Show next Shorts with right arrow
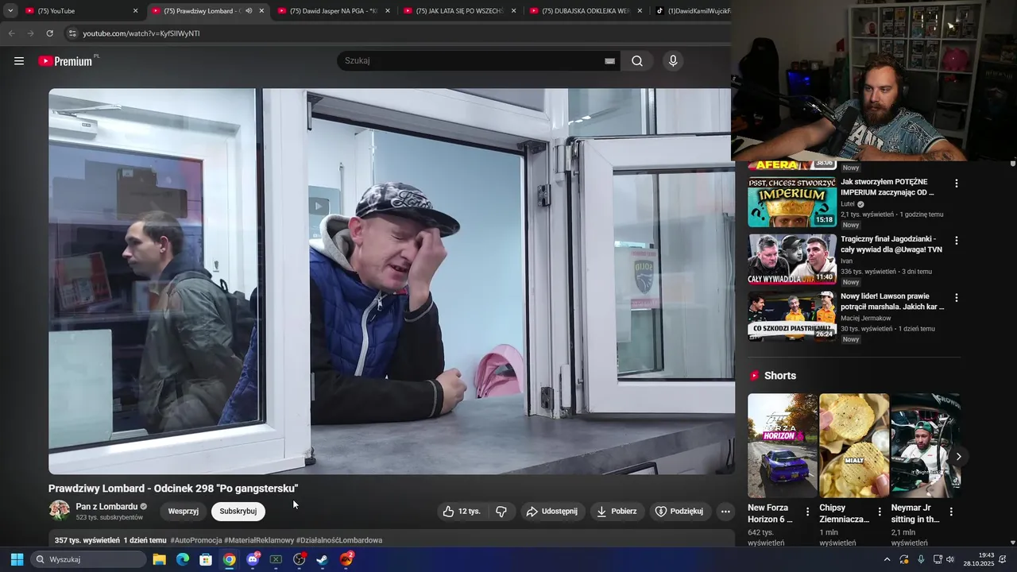 pyautogui.click(x=958, y=456)
